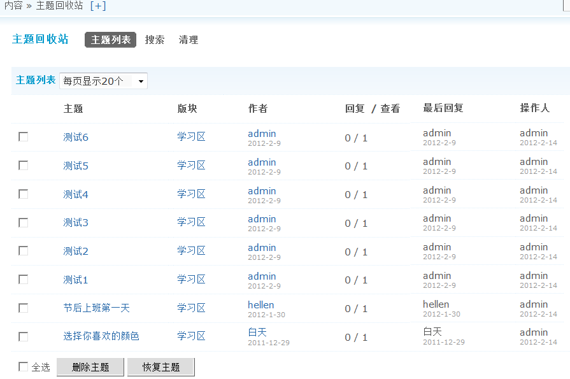This screenshot has height=379, width=570.
Task: Click 内容 in the breadcrumb
Action: pos(13,6)
